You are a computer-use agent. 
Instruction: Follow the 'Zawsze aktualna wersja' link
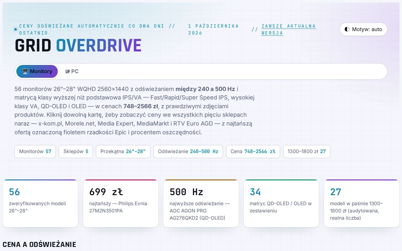pyautogui.click(x=289, y=29)
